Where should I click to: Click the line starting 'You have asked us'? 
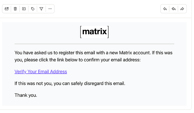(x=93, y=53)
